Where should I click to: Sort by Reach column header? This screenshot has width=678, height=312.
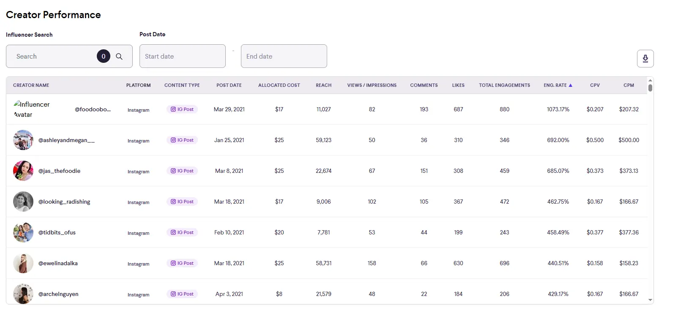[324, 85]
